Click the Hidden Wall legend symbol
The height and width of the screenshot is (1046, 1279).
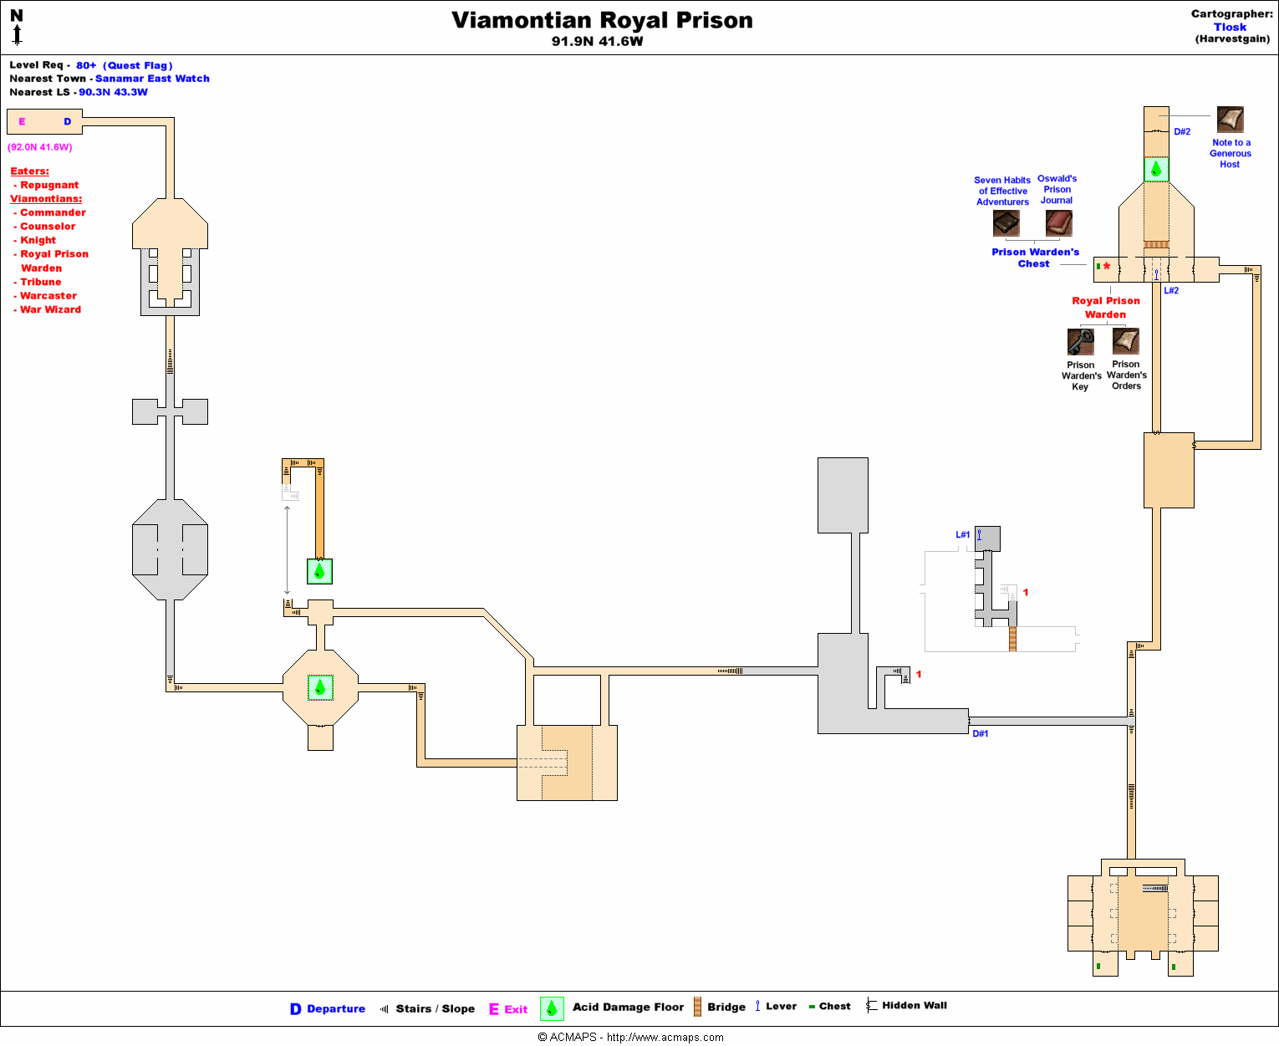(871, 1005)
